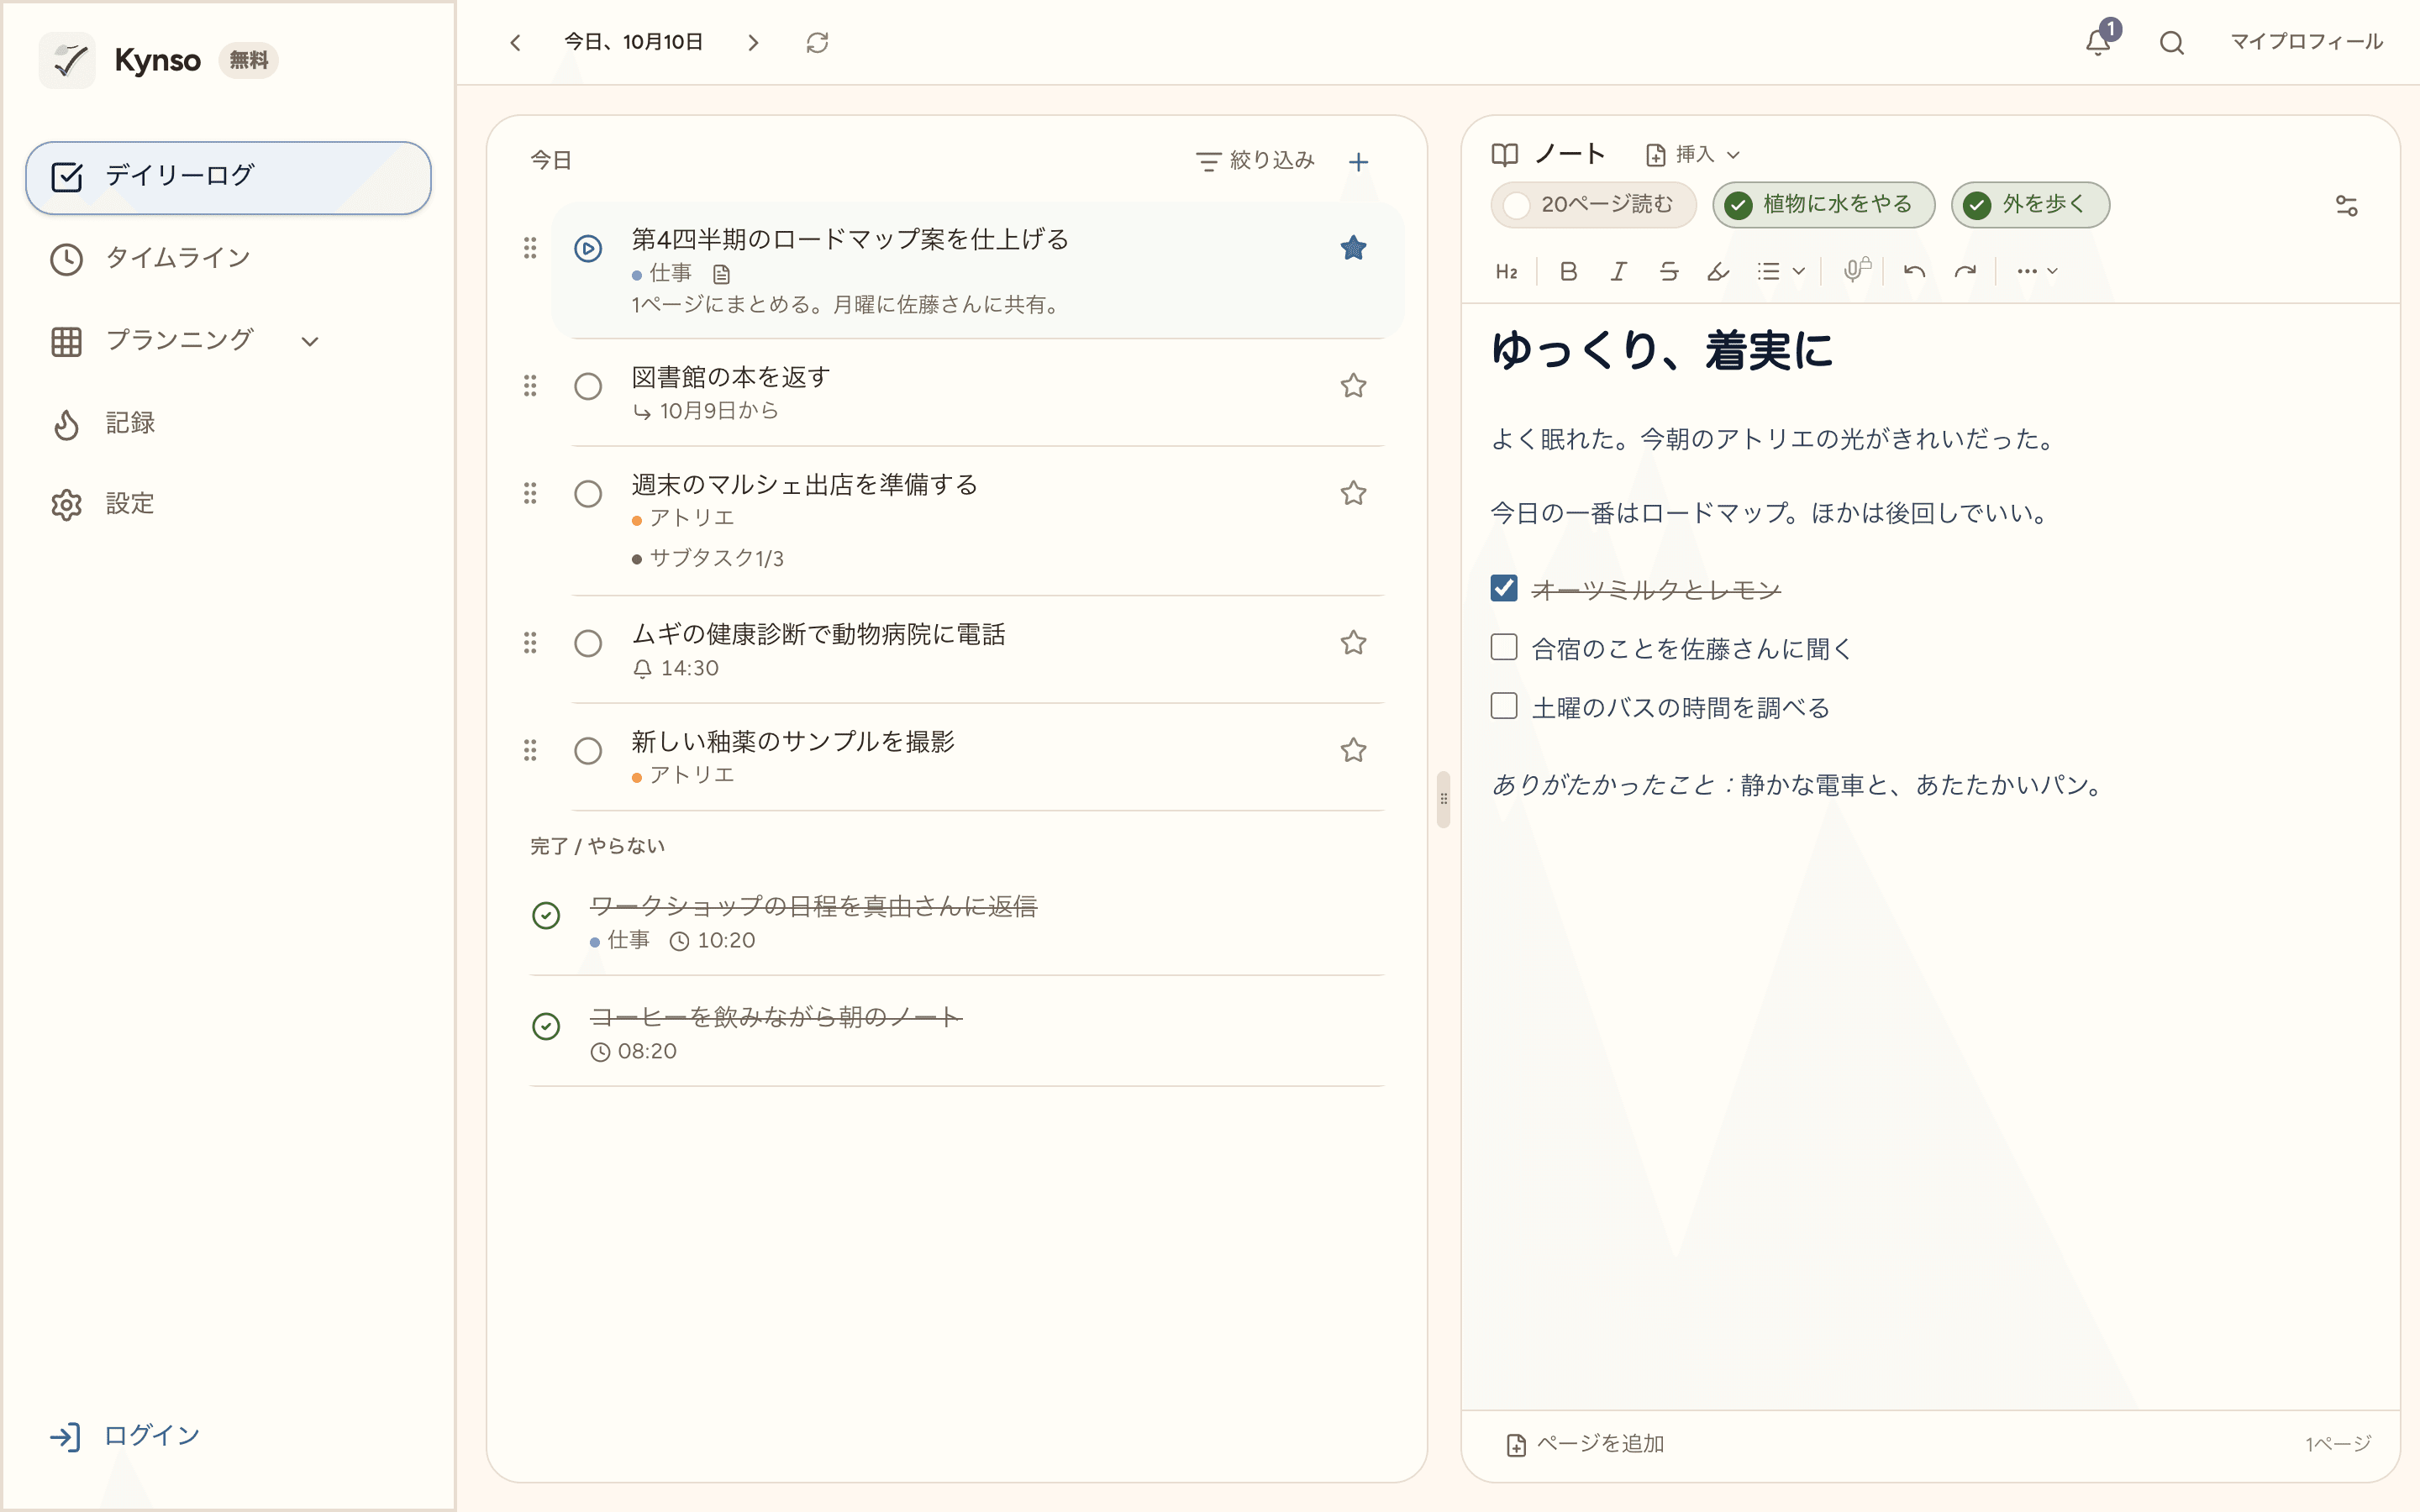Select デイリーログ in sidebar
2420x1512 pixels.
pos(228,177)
